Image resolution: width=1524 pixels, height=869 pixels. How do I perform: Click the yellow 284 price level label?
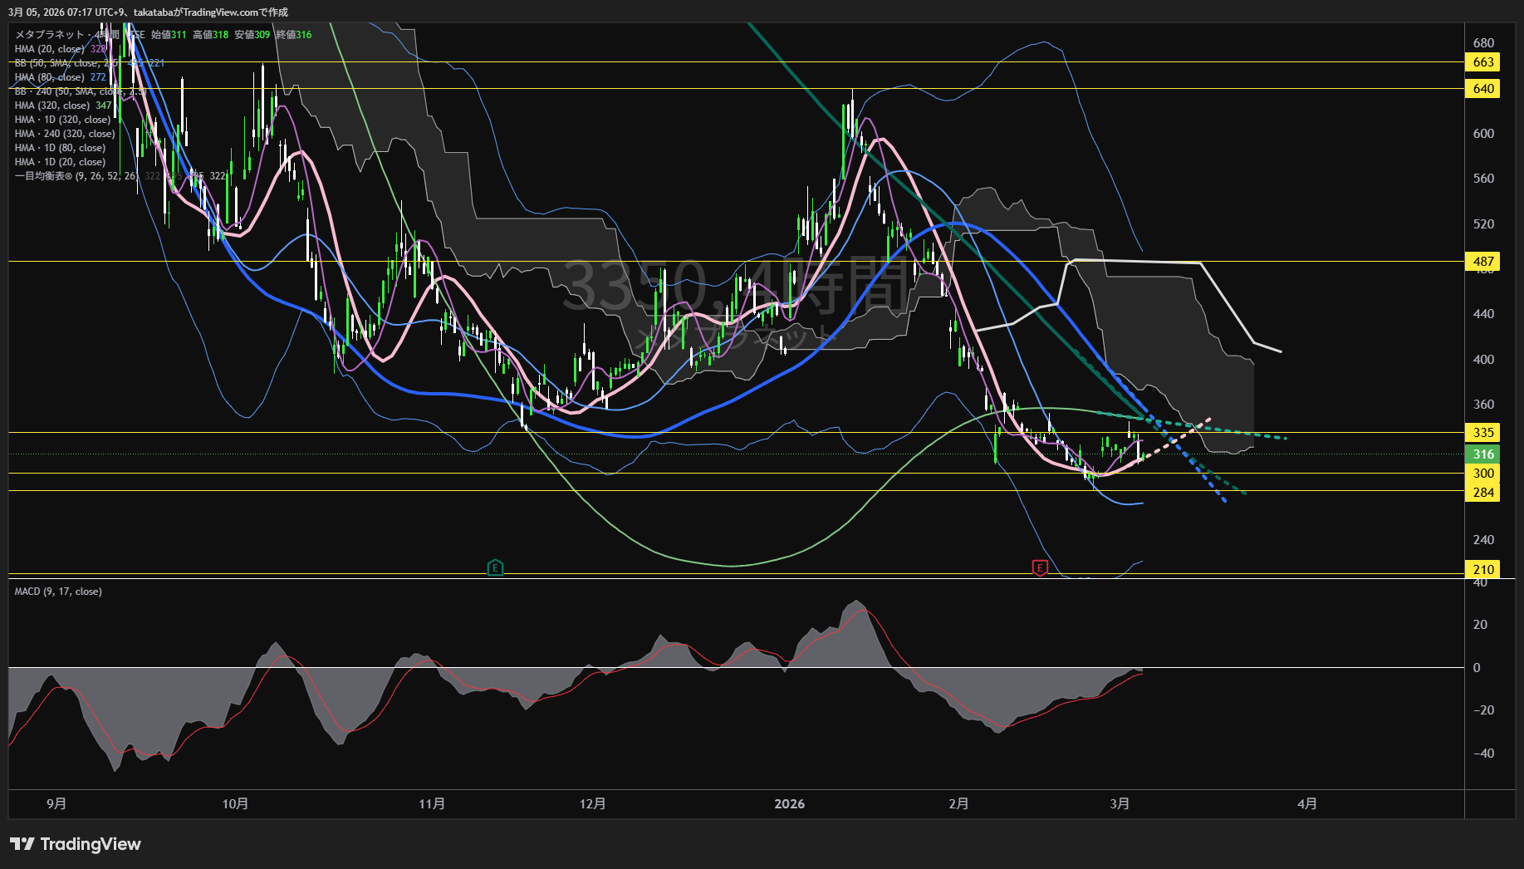[1483, 493]
